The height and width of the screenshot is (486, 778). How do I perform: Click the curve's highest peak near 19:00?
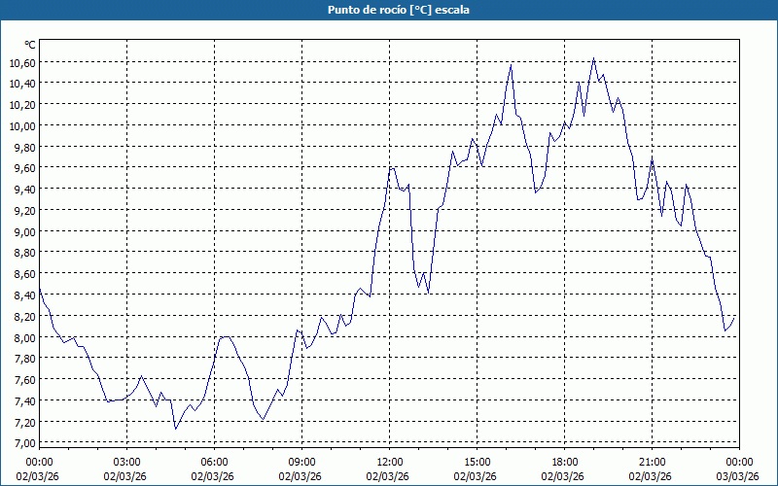tap(594, 58)
